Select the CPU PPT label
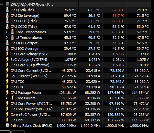 point(17,120)
